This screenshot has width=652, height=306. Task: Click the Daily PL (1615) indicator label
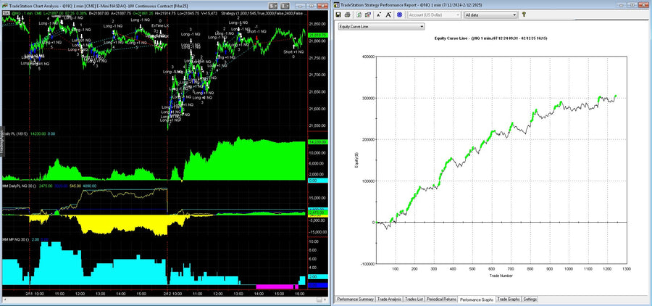(16, 133)
